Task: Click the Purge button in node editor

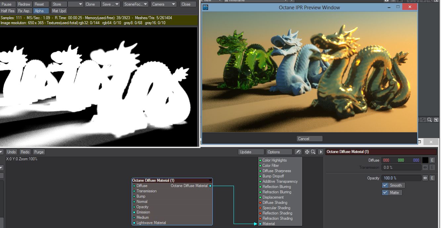Action: 39,152
